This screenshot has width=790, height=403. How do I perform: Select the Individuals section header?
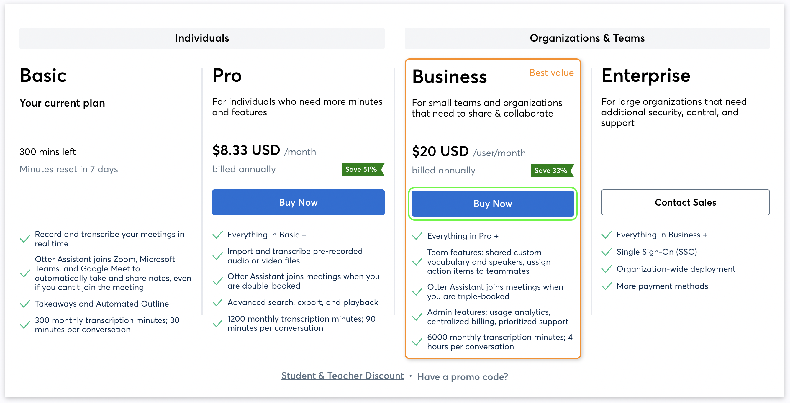tap(202, 38)
